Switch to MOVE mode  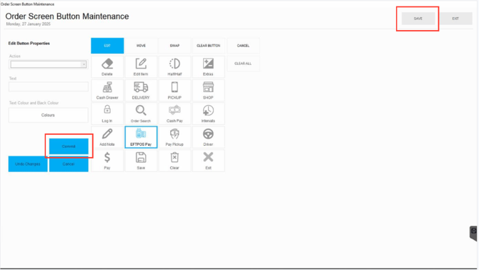(x=141, y=46)
